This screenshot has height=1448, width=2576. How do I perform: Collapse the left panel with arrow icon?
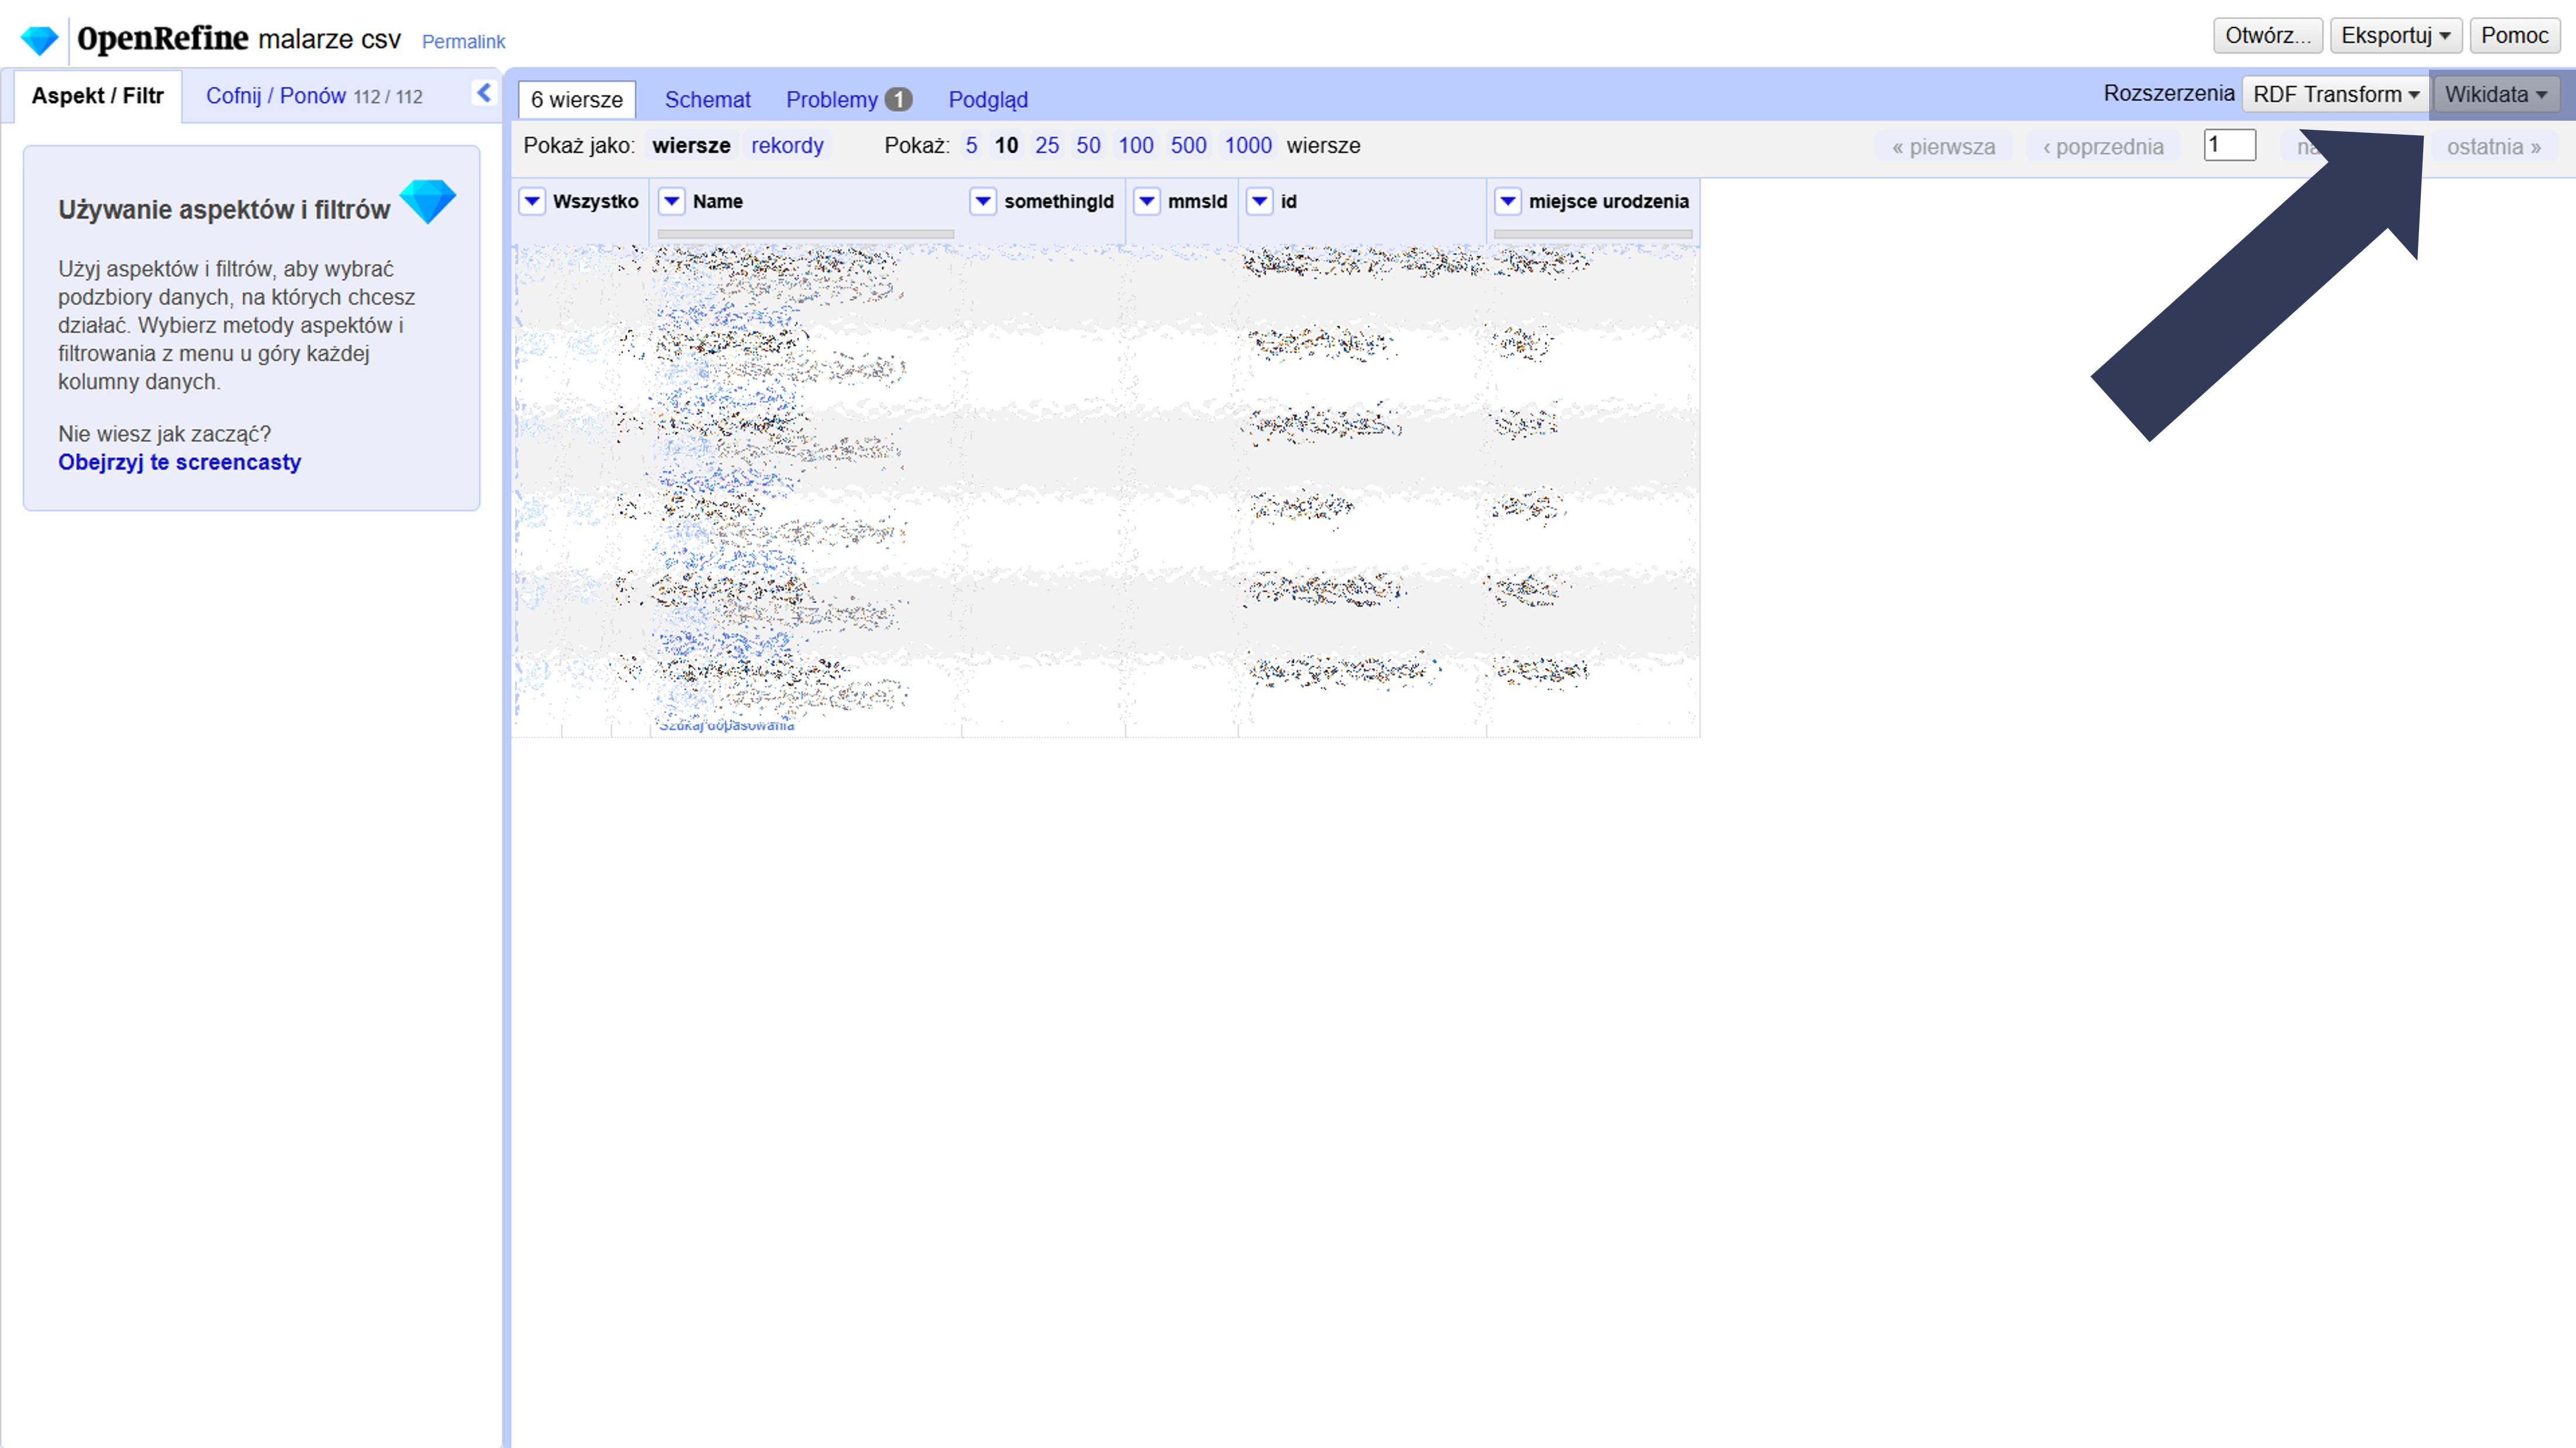pos(484,93)
